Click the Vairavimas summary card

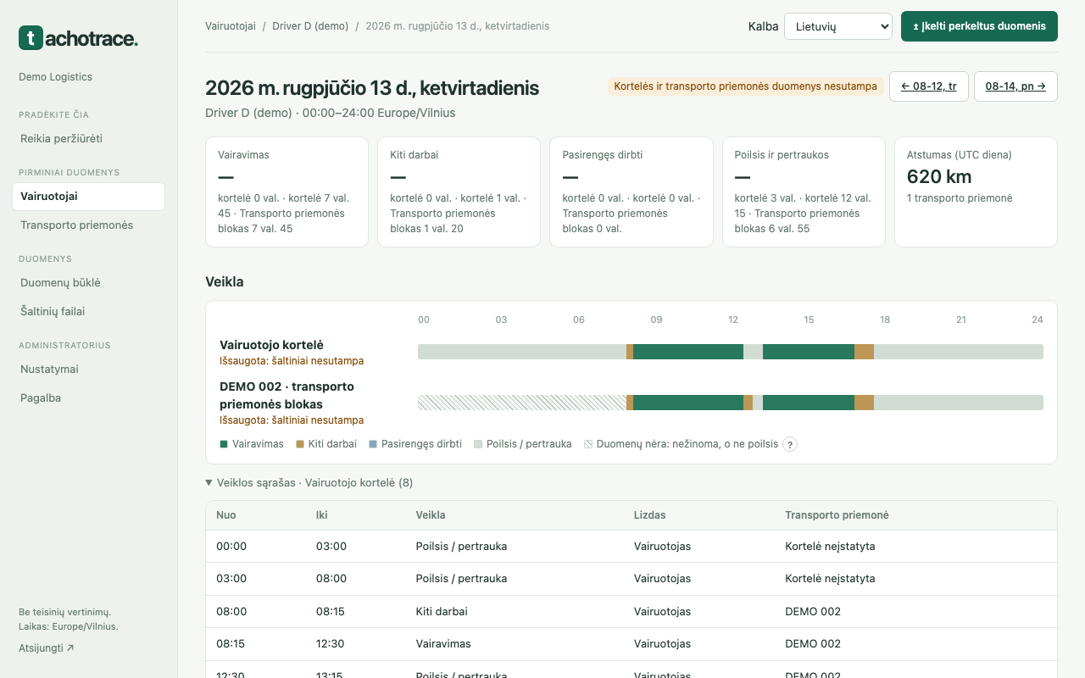(287, 192)
